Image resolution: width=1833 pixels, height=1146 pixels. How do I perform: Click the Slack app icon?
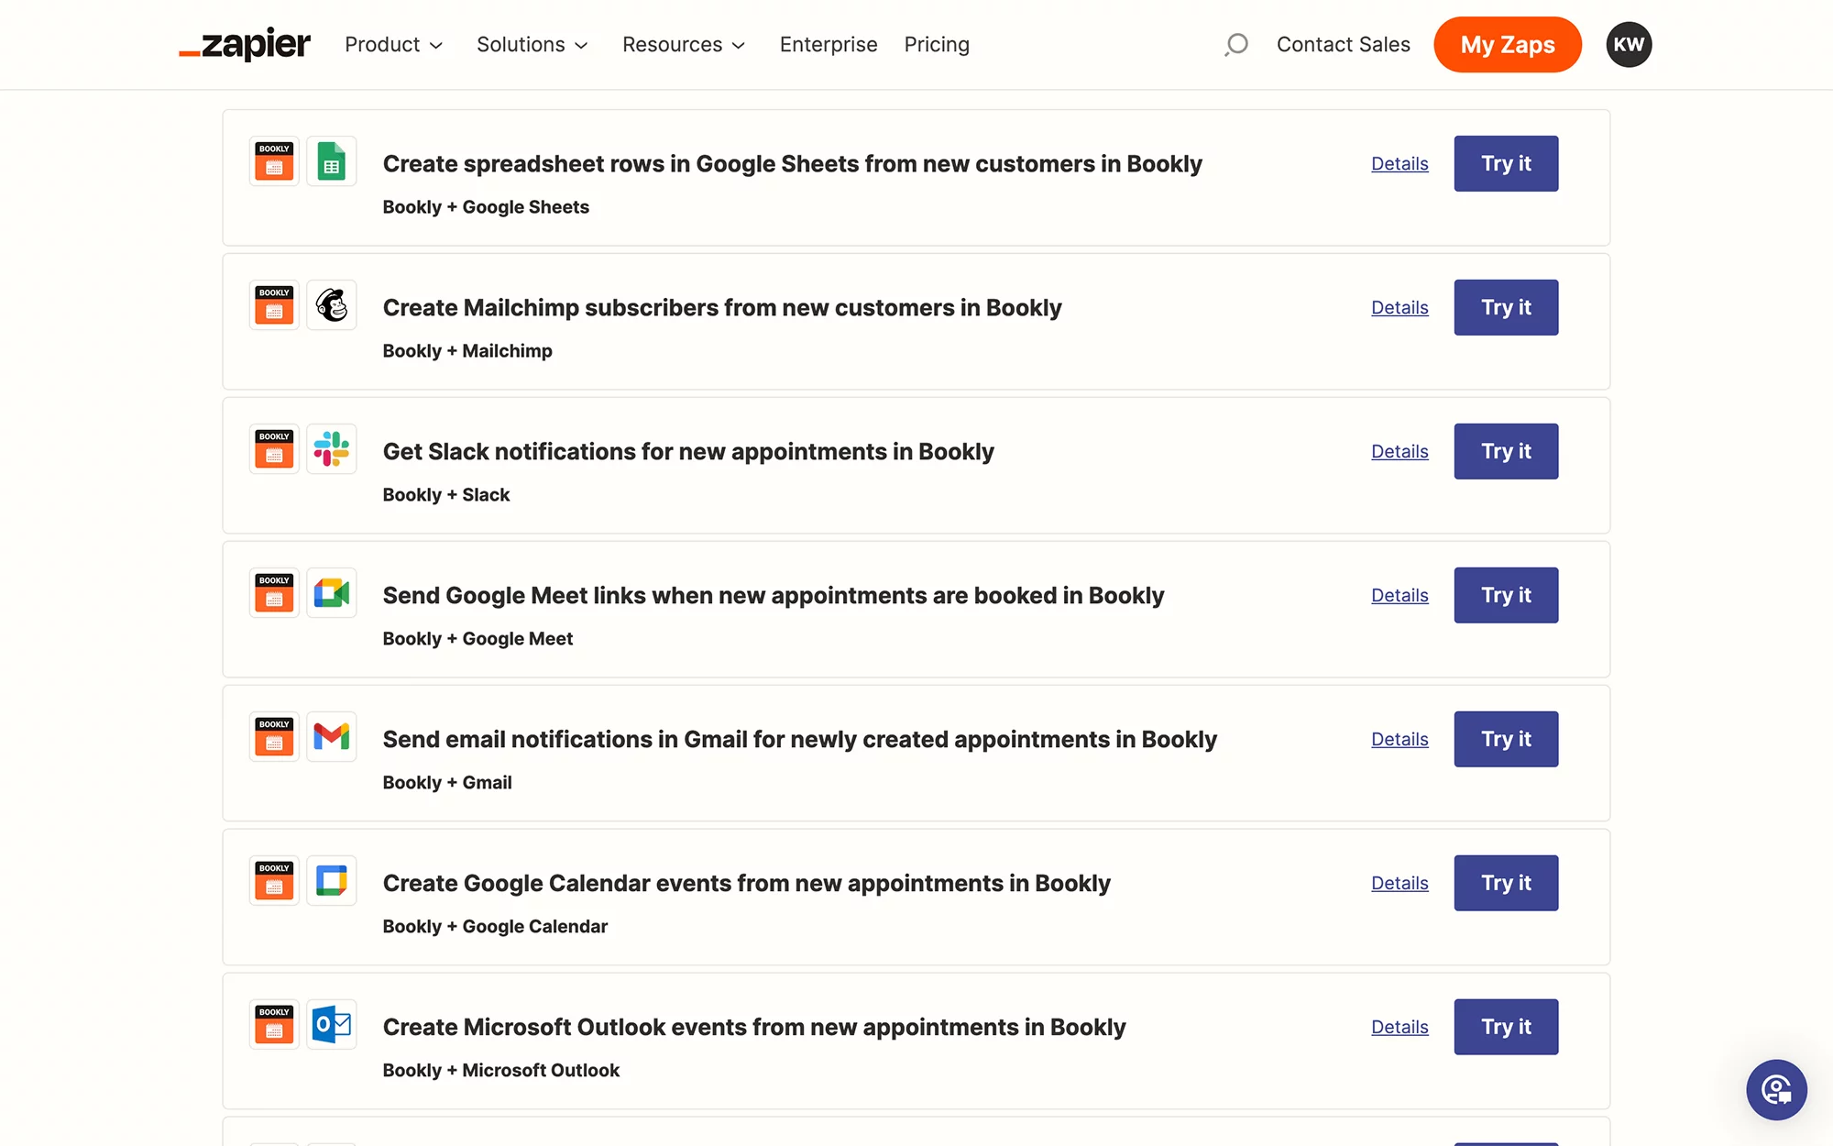click(x=332, y=449)
